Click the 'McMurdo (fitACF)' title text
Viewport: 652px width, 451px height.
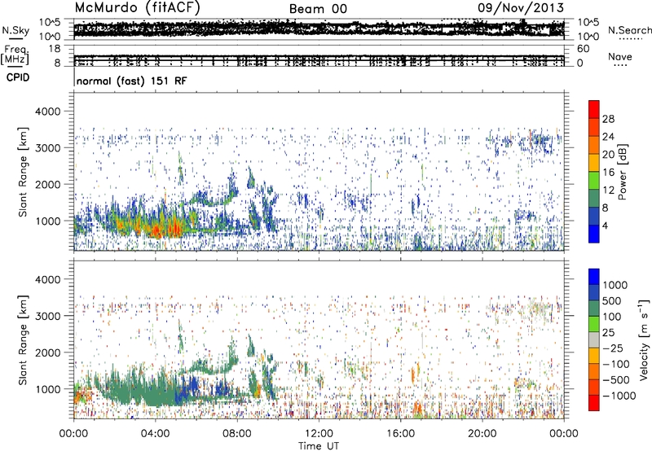(x=137, y=7)
